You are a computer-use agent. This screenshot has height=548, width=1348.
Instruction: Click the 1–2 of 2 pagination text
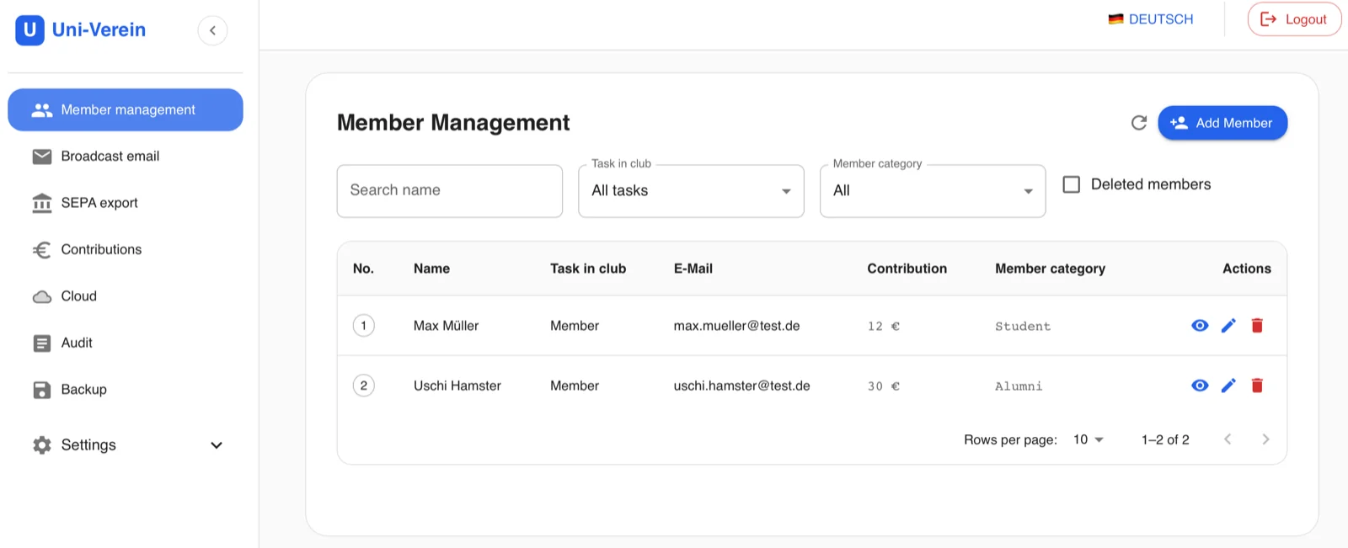[1165, 439]
